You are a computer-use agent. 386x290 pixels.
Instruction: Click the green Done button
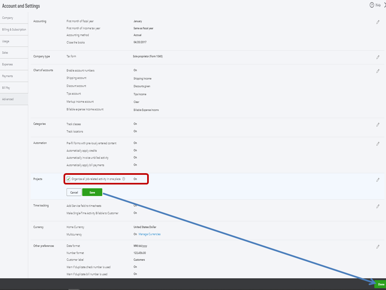[x=381, y=284]
